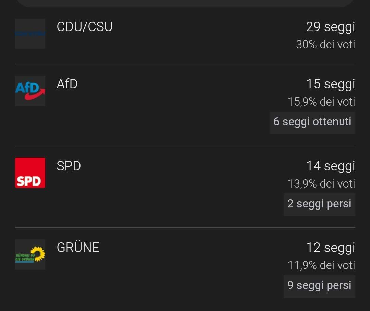Screen dimensions: 370x311
Task: Select the '14 seggi' SPD result
Action: tap(330, 166)
